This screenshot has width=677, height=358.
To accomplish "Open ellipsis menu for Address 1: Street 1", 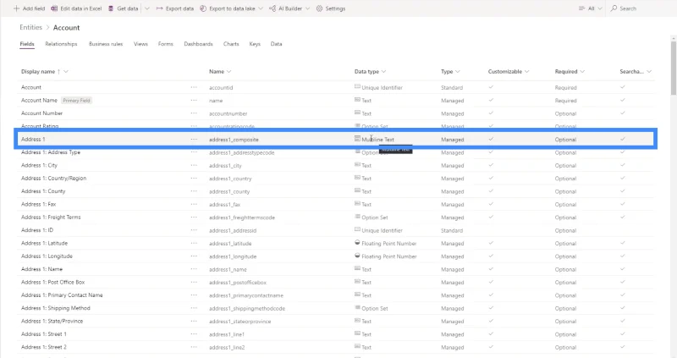I will coord(194,334).
